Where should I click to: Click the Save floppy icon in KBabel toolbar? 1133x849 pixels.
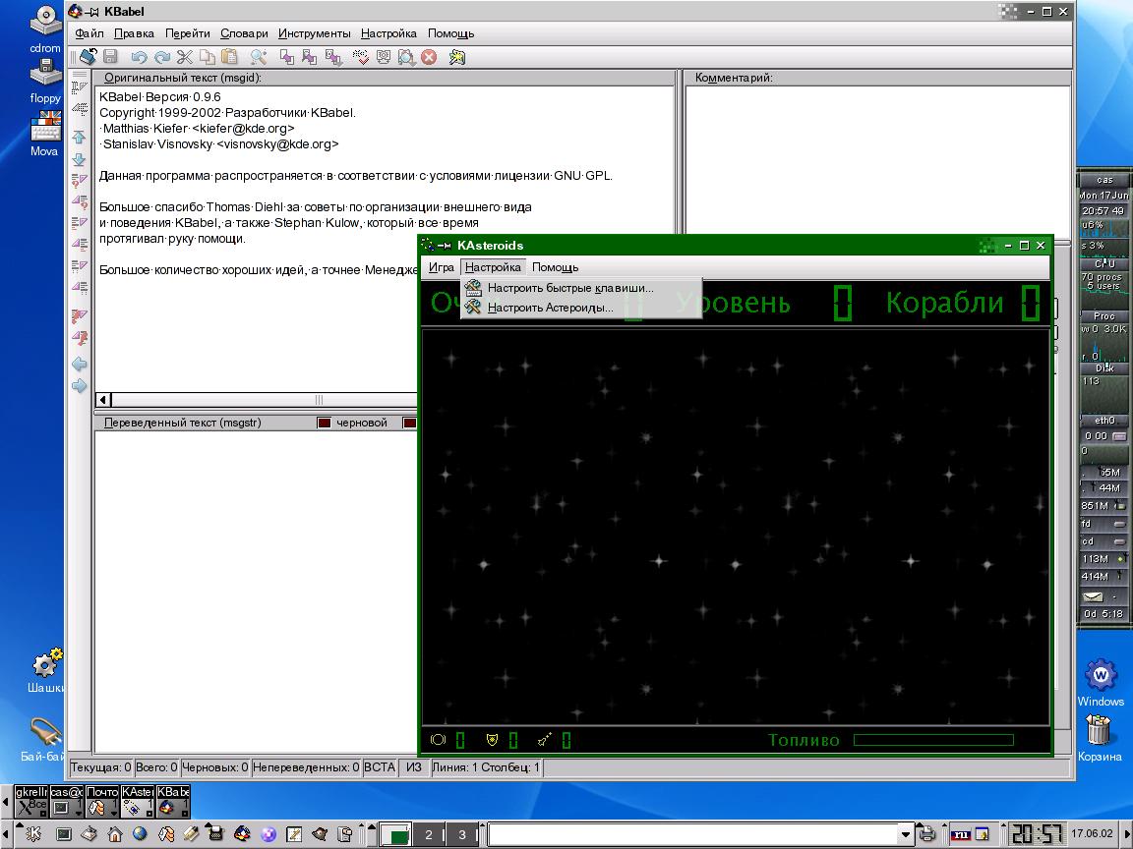[x=110, y=57]
